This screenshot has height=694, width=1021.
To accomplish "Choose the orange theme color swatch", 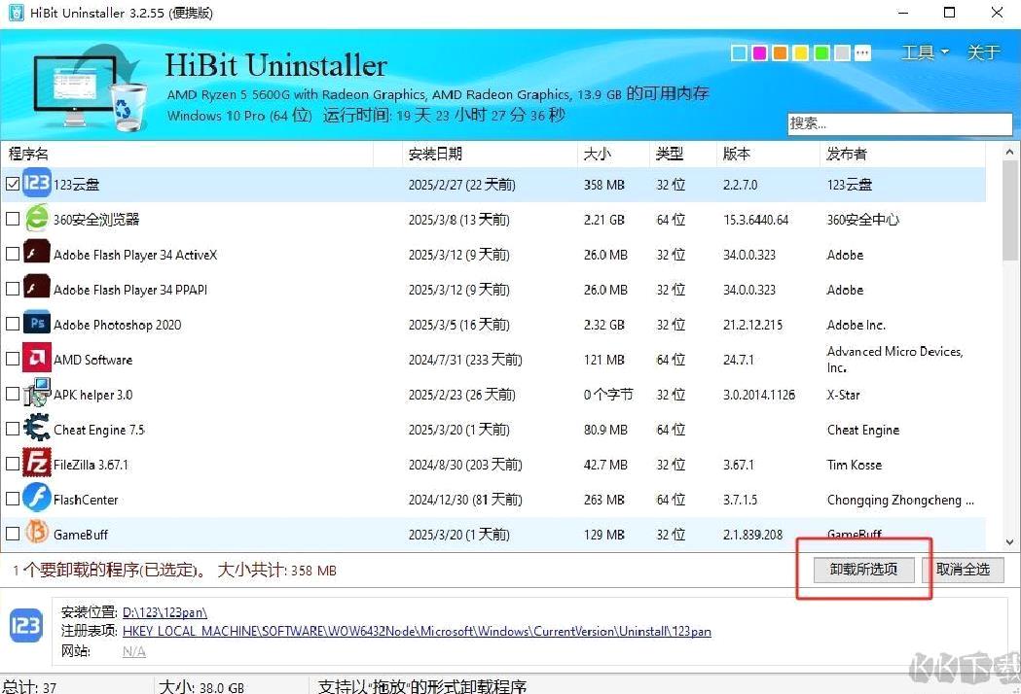I will [x=780, y=52].
